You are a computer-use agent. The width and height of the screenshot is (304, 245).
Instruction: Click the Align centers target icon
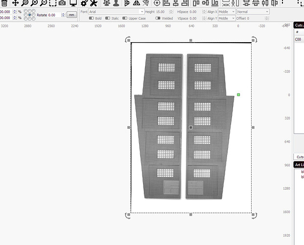157,3
